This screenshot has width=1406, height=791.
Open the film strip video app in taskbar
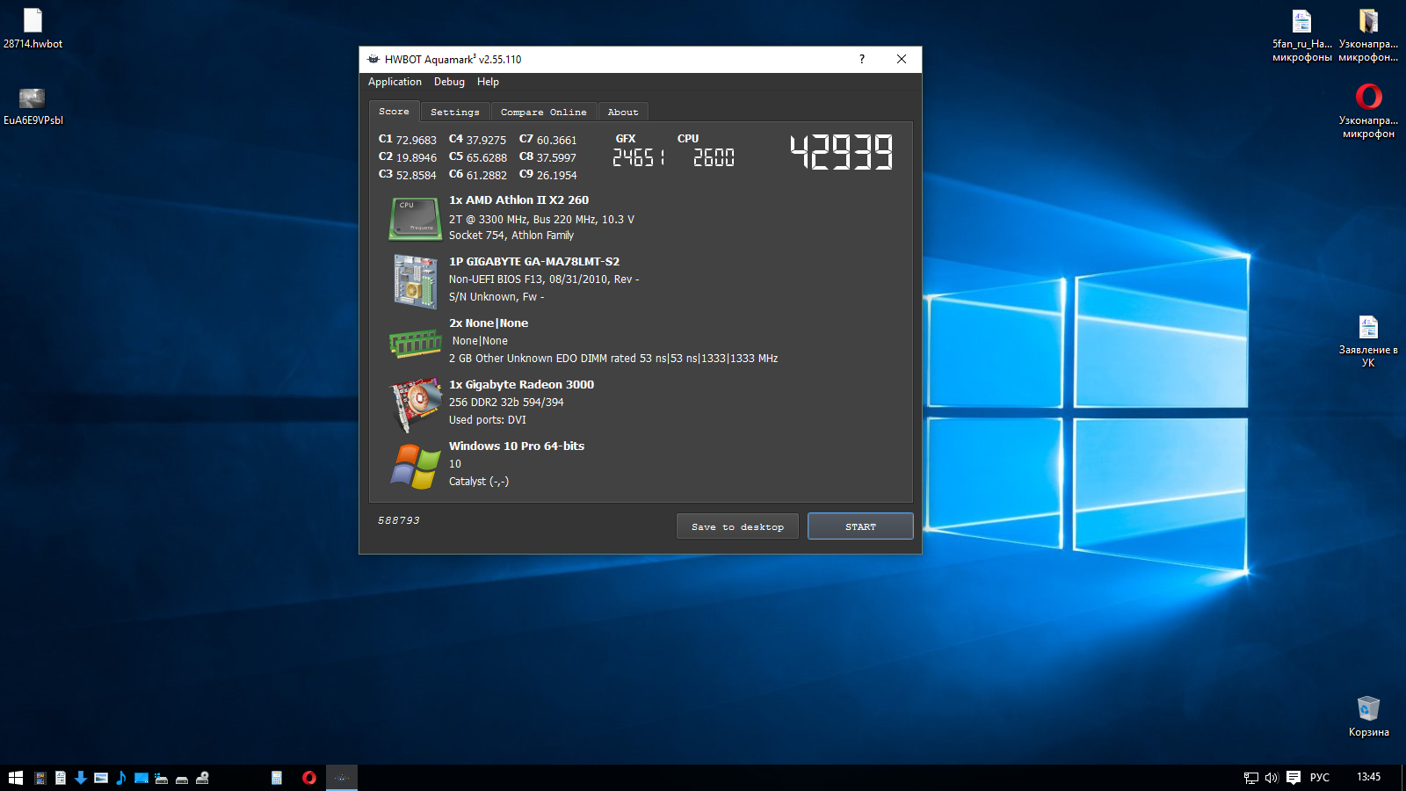coord(40,778)
